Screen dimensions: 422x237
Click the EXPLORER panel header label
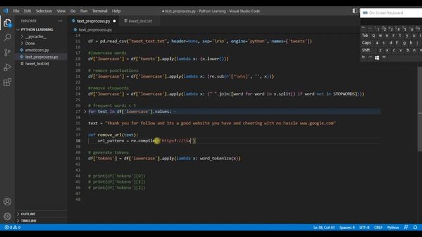point(29,21)
